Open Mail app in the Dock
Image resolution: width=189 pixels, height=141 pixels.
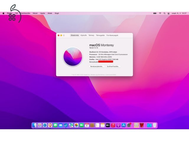click(x=61, y=125)
